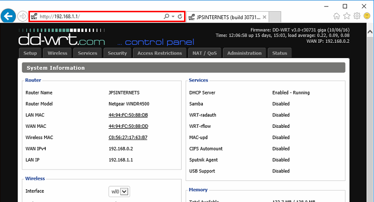Open Access Restrictions tab
The height and width of the screenshot is (202, 374).
coord(160,53)
